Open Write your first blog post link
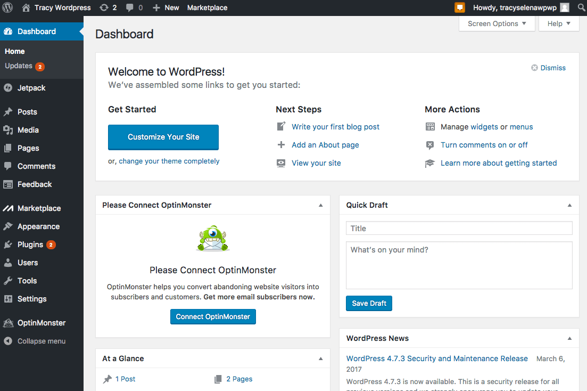The image size is (587, 391). [x=335, y=127]
